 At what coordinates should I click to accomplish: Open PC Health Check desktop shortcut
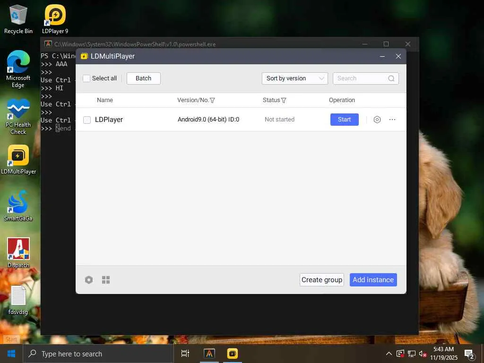click(18, 117)
